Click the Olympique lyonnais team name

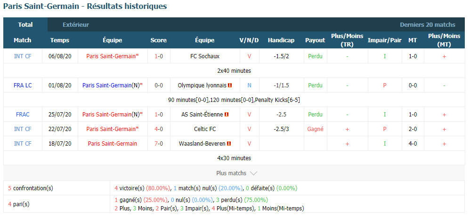coord(202,85)
